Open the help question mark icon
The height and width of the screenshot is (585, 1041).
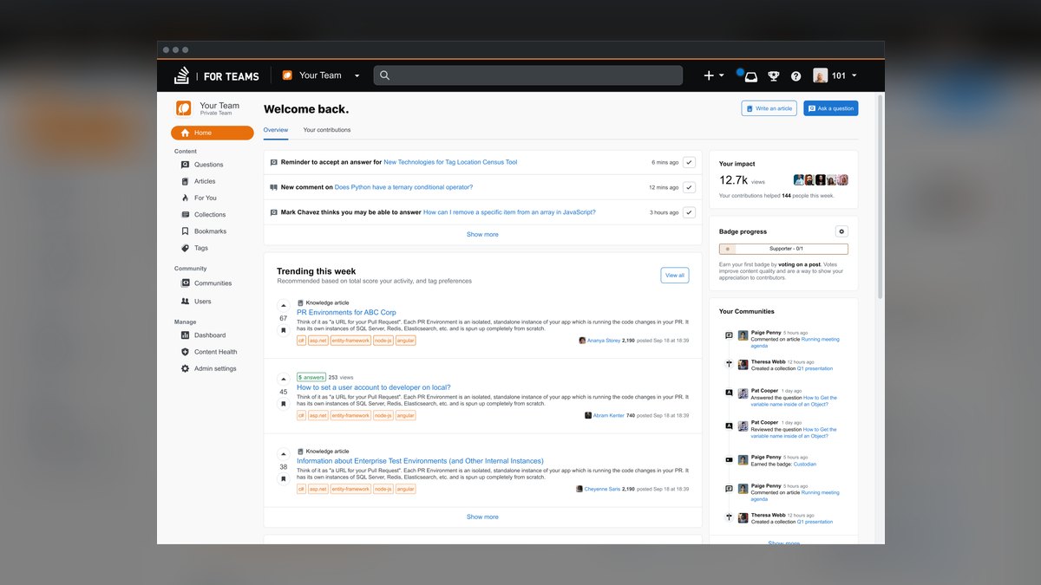pos(795,76)
